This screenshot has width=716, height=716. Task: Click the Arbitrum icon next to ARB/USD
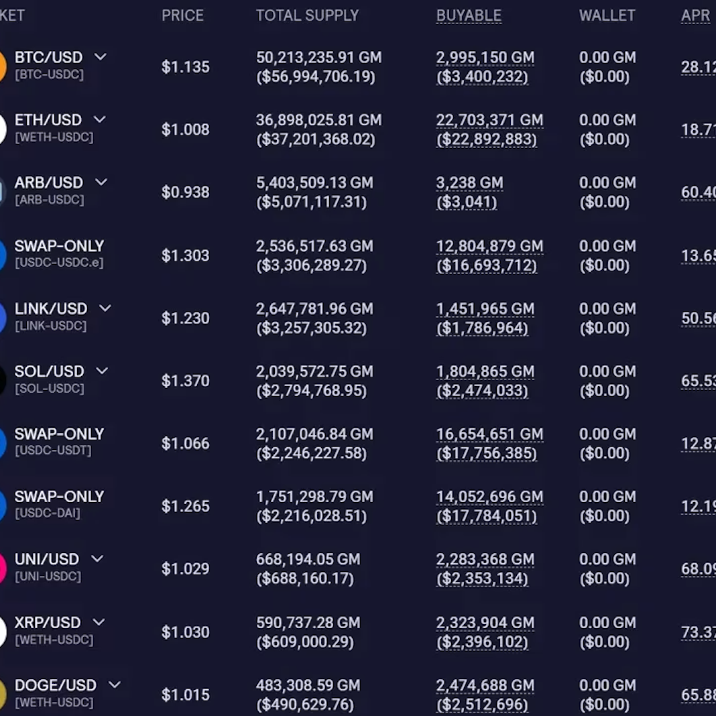click(2, 192)
